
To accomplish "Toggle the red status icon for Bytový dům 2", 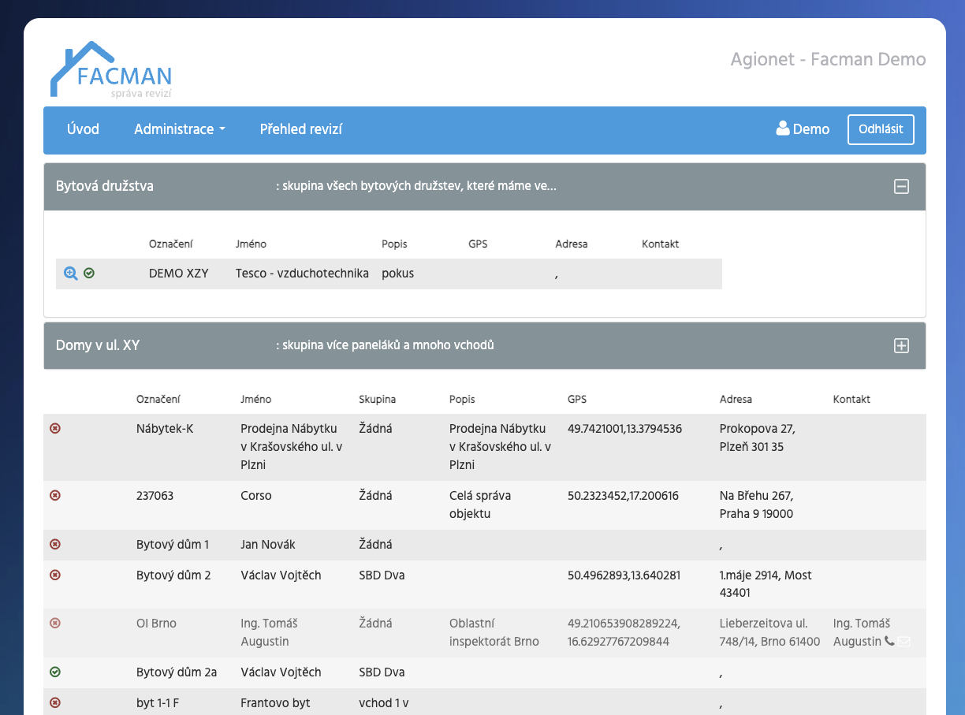I will tap(55, 575).
